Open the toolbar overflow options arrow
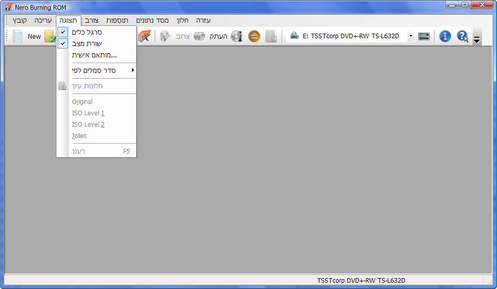Image resolution: width=497 pixels, height=289 pixels. tap(477, 40)
